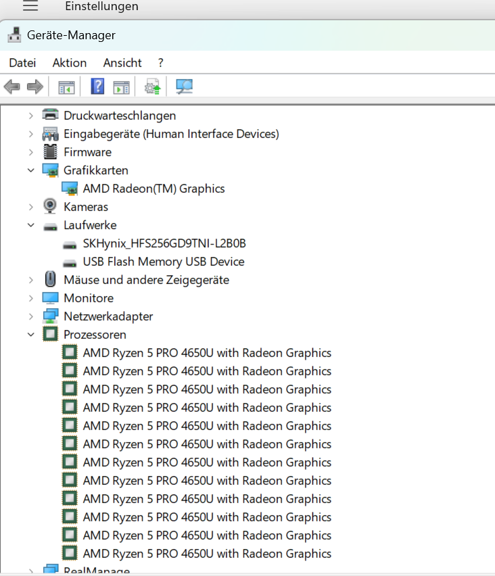Image resolution: width=495 pixels, height=576 pixels.
Task: Select the Firmware label
Action: (x=87, y=152)
